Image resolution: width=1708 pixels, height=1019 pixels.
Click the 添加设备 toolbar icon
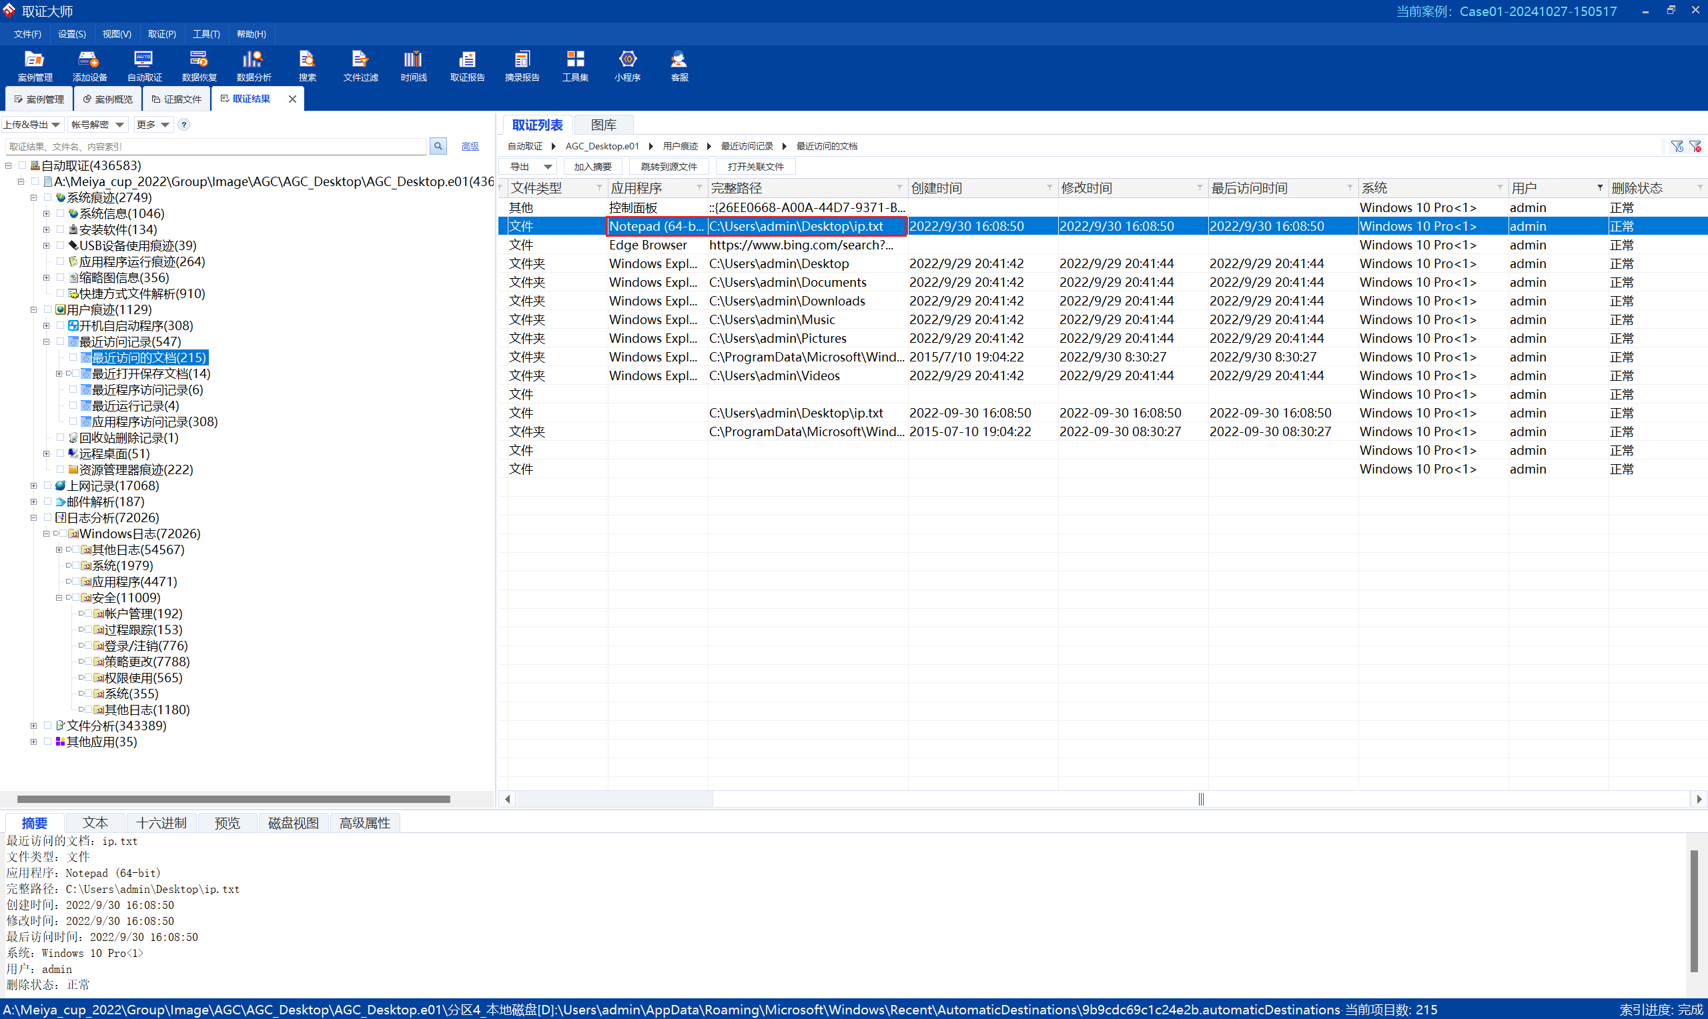(x=89, y=66)
